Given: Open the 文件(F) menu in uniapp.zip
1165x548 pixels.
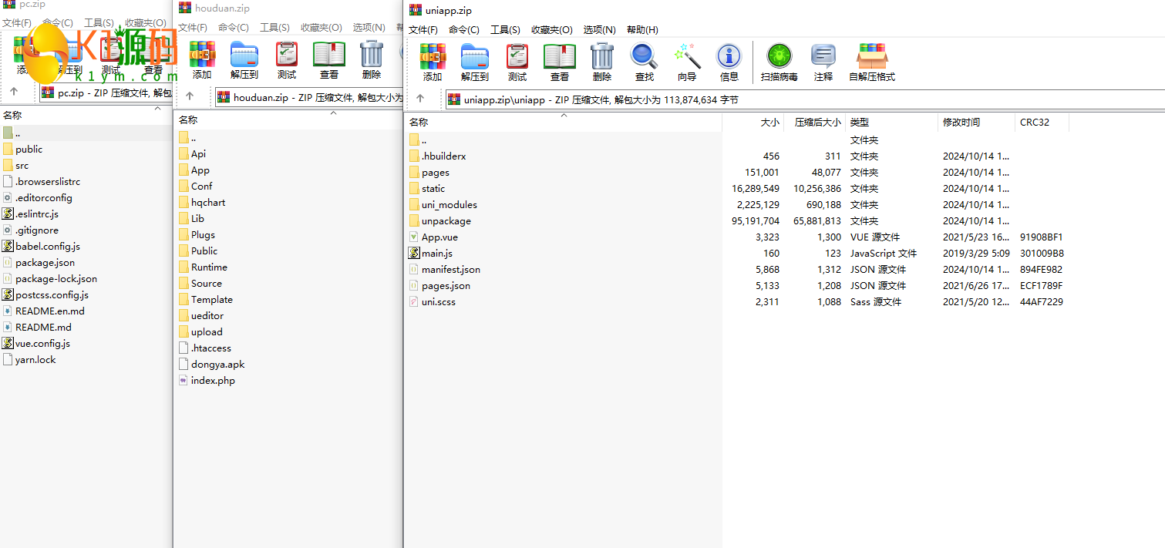Looking at the screenshot, I should pos(423,30).
